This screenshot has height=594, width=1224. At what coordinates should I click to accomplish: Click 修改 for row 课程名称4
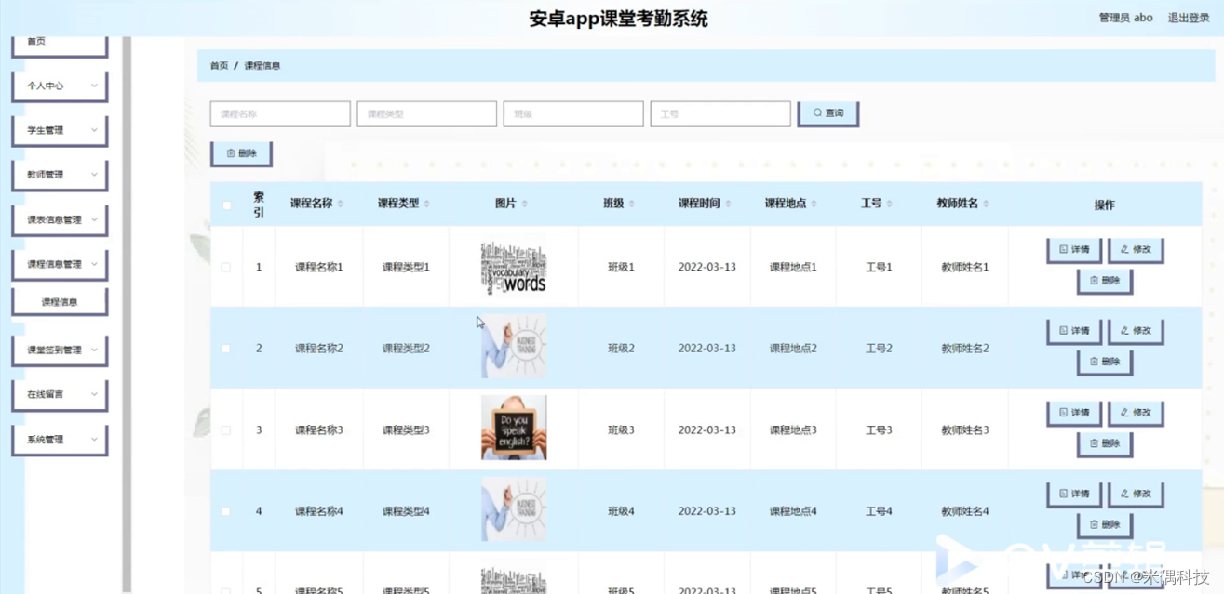pyautogui.click(x=1136, y=495)
